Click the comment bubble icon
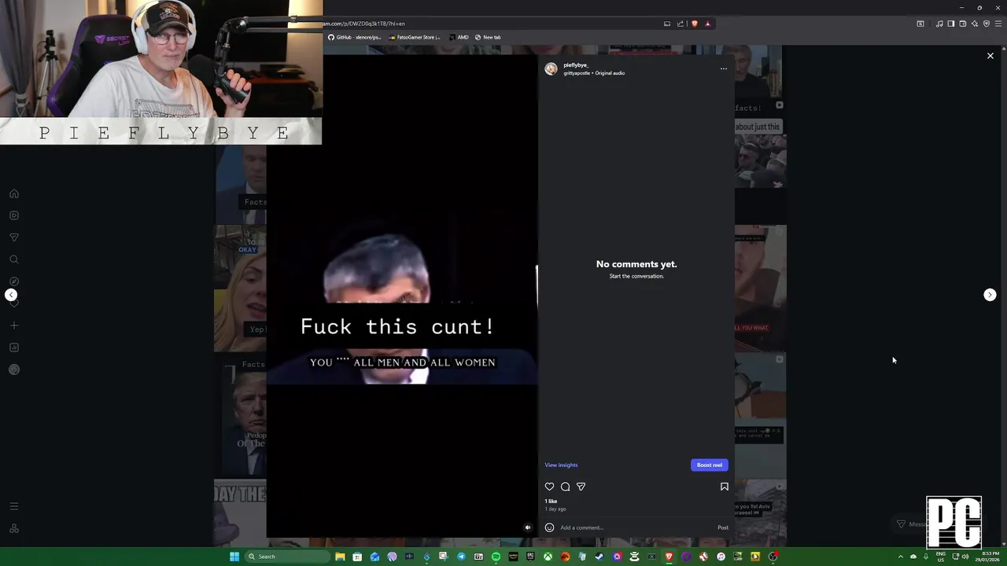This screenshot has width=1007, height=566. pos(565,487)
